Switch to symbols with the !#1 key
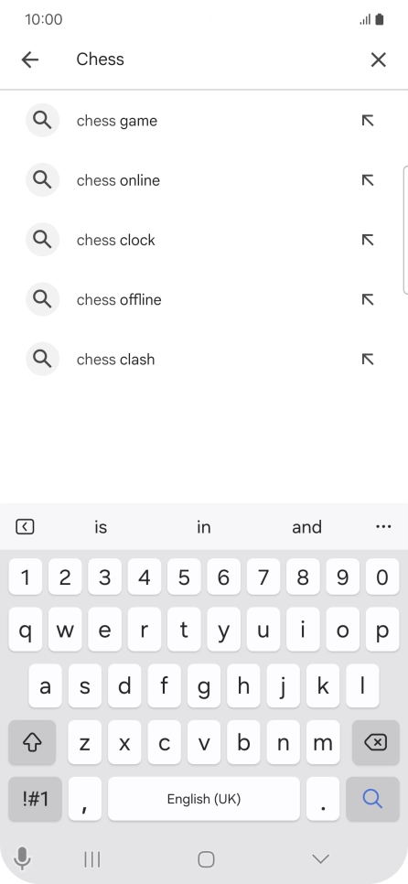Screen dimensions: 408x884 tap(35, 798)
